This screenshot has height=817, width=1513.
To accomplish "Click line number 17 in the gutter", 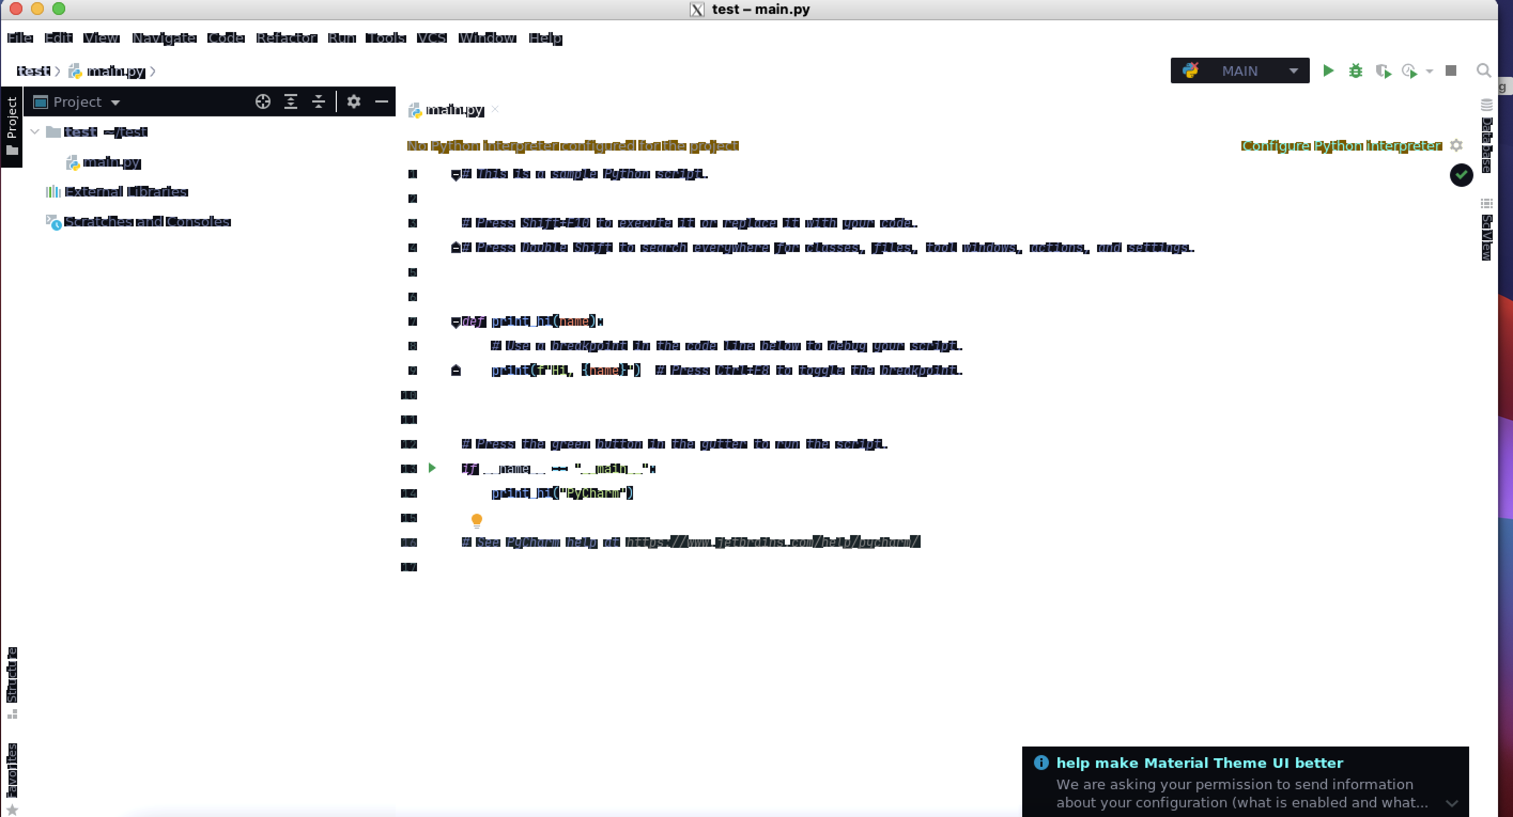I will [409, 567].
